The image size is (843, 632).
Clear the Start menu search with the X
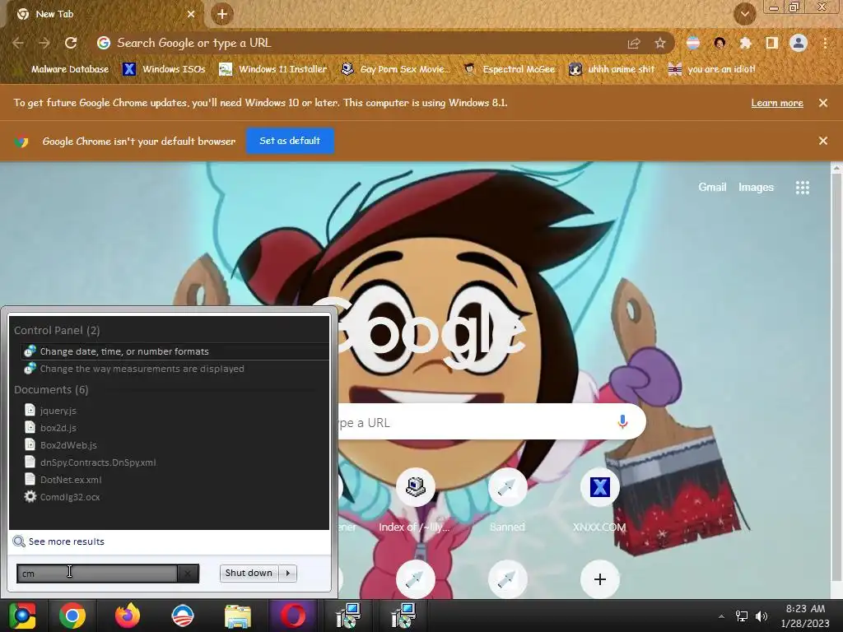(188, 574)
